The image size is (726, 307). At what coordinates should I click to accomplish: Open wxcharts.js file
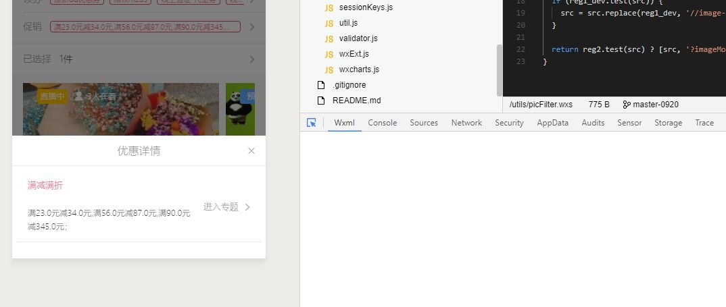click(x=359, y=69)
